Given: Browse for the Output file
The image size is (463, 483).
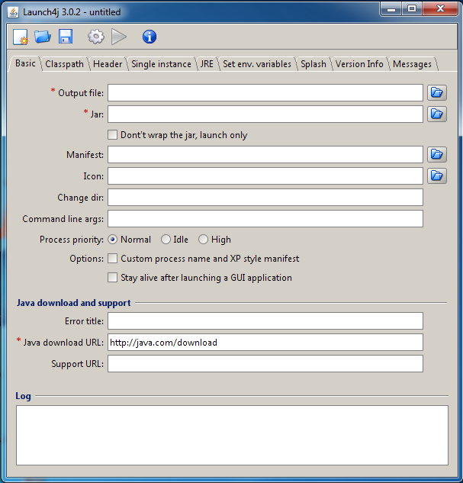Looking at the screenshot, I should 437,93.
